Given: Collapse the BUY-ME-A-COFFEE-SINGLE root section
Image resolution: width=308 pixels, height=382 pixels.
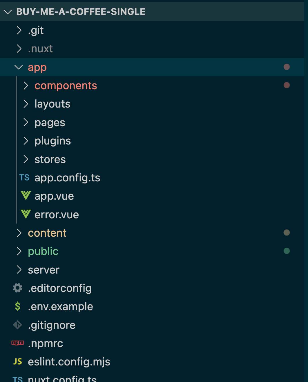Looking at the screenshot, I should (x=8, y=12).
